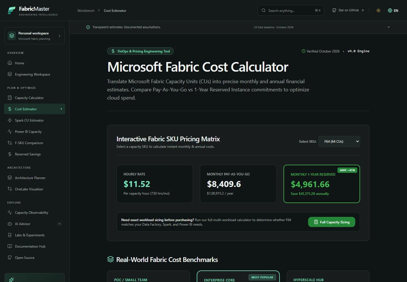Screen dimensions: 407x282
Task: Click the Reserved Savings dollar icon
Action: [x=10, y=154]
